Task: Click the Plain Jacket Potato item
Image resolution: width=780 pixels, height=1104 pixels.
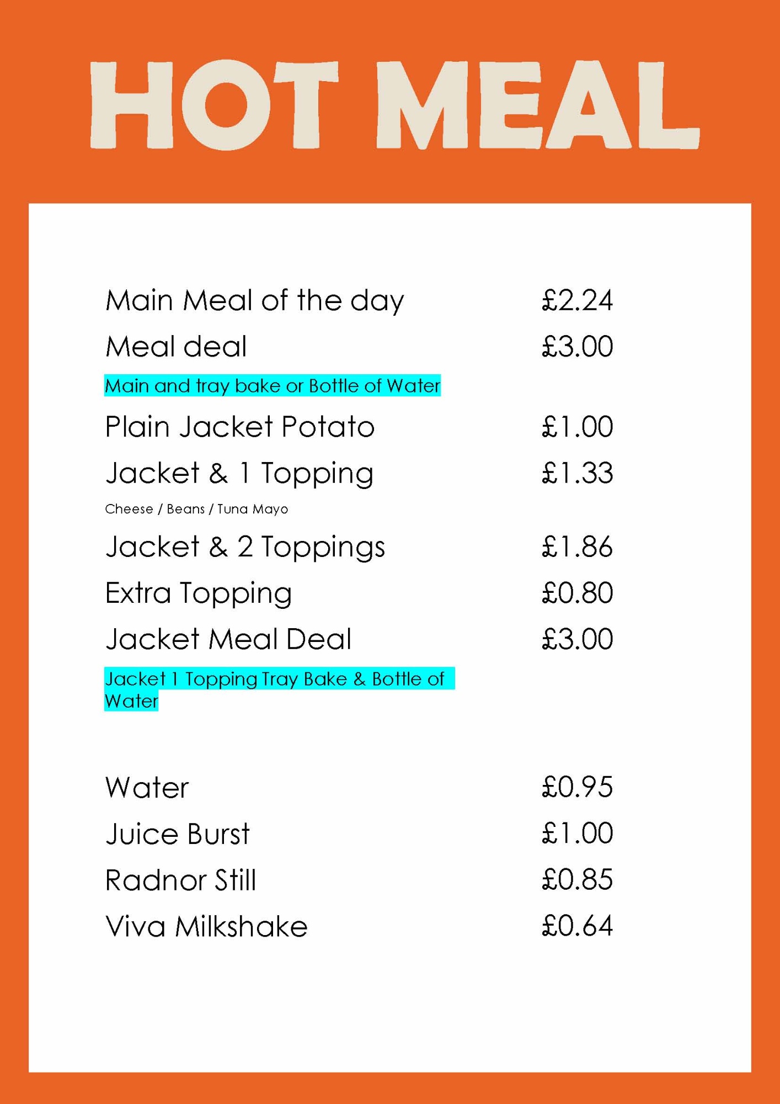Action: (240, 427)
